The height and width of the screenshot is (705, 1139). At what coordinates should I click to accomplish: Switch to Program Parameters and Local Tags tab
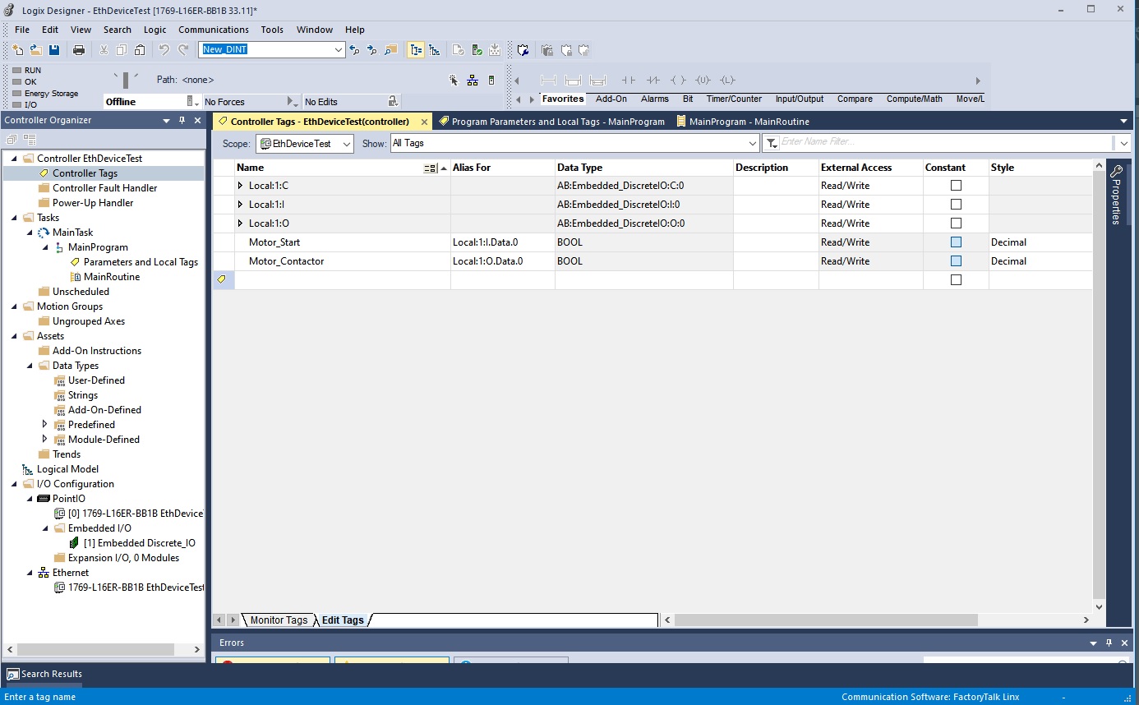click(551, 122)
